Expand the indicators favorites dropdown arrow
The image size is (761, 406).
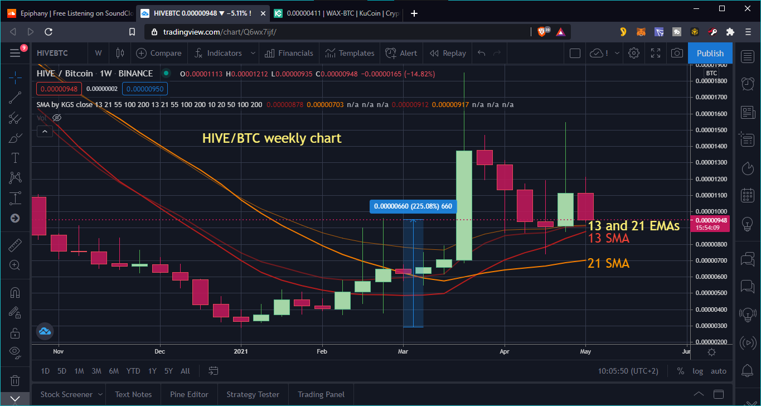click(253, 53)
